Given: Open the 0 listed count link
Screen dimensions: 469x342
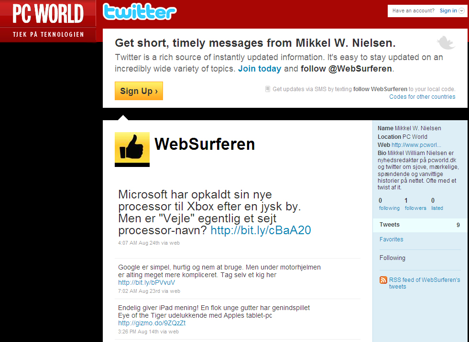Looking at the screenshot, I should 437,204.
